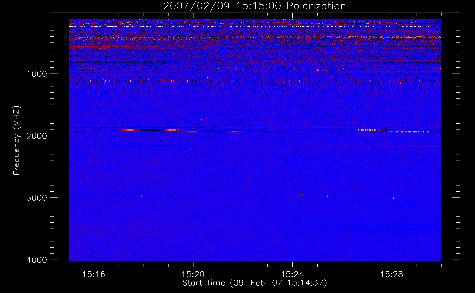Screen dimensions: 475x293
Task: Click the '15:24' time tick label
Action: 292,275
